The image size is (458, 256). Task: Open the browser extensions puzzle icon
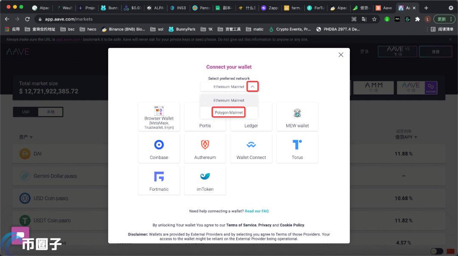tap(417, 19)
